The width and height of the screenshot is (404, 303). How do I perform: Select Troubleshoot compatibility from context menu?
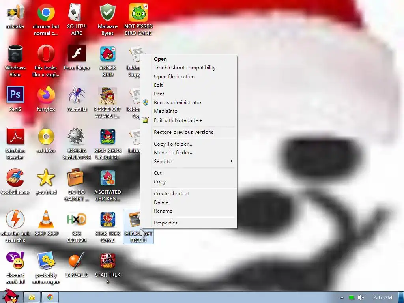189,68
